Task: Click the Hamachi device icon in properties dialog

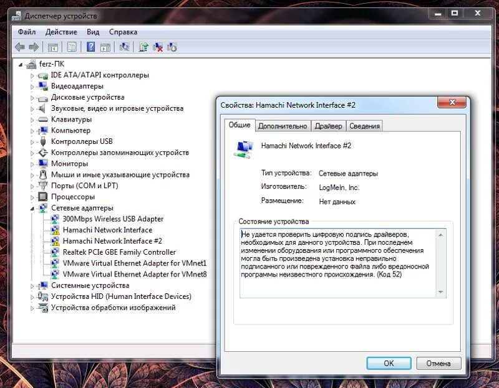Action: tap(244, 149)
